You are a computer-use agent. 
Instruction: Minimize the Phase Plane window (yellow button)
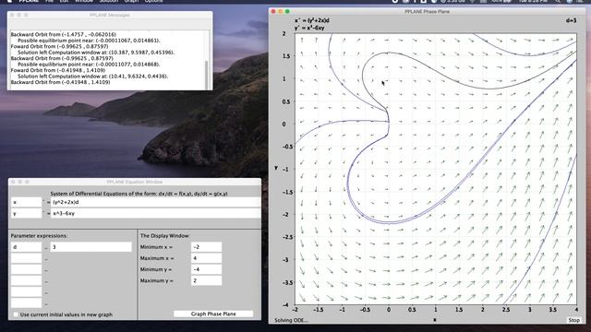(281, 12)
